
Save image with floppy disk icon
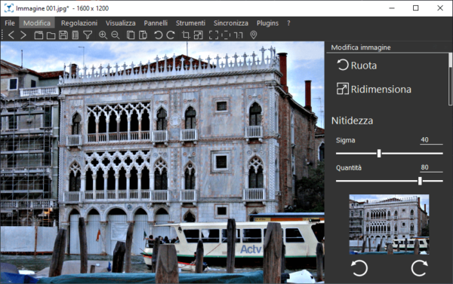coord(63,35)
